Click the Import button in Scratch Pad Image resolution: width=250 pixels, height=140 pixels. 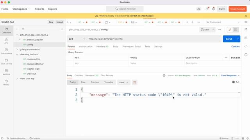coord(60,22)
